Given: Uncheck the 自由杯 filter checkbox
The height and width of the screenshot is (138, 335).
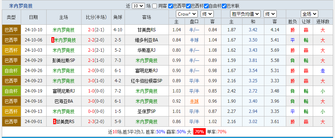Looking at the screenshot, I should point(206,6).
